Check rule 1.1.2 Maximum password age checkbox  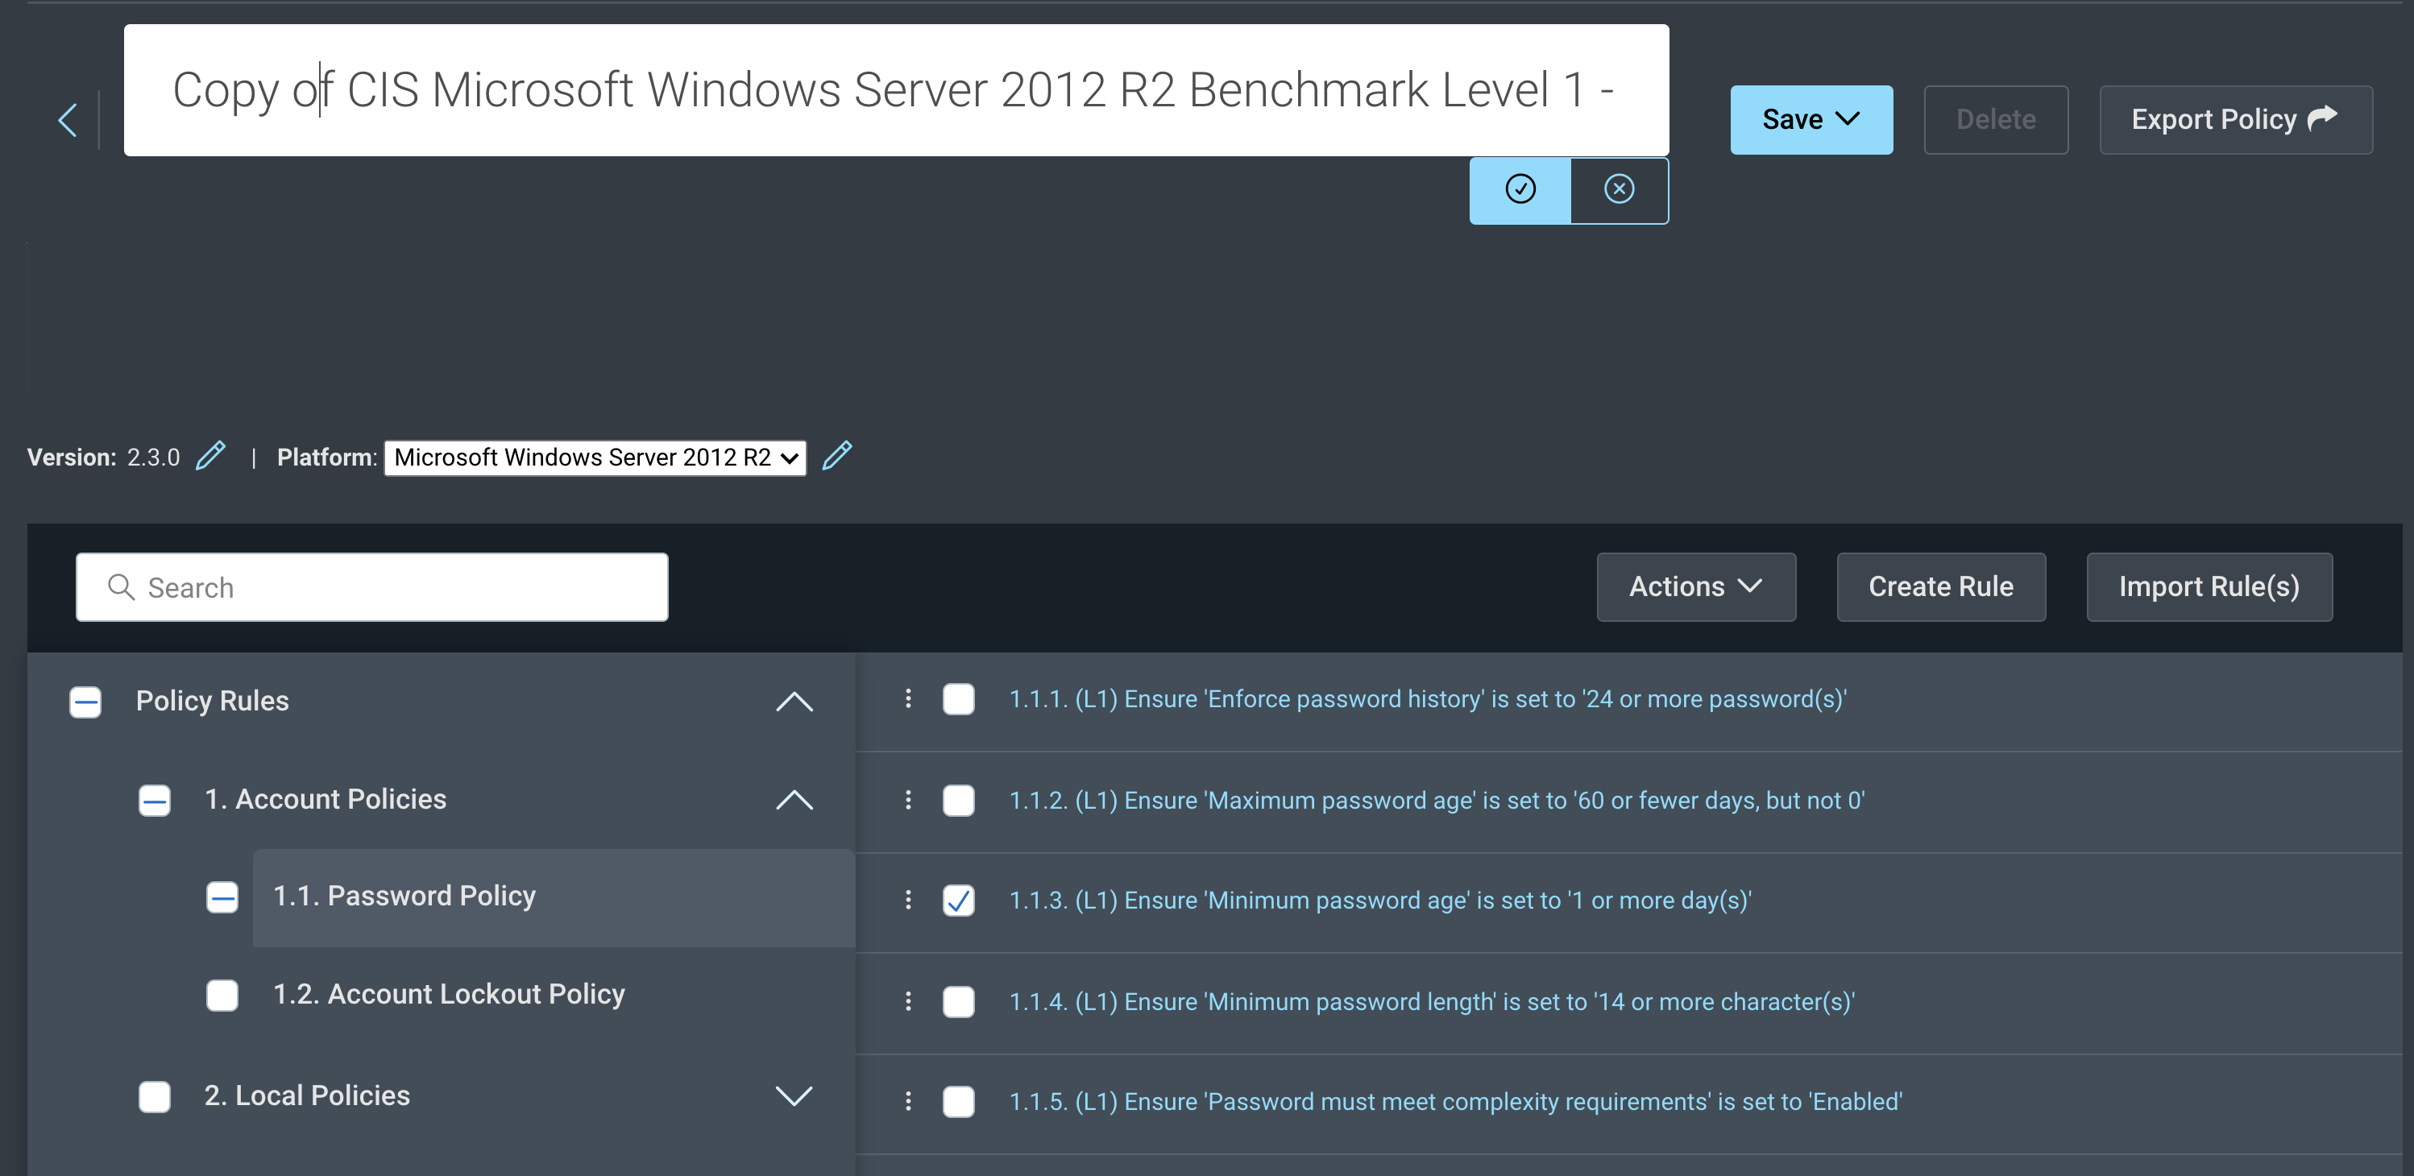click(958, 800)
